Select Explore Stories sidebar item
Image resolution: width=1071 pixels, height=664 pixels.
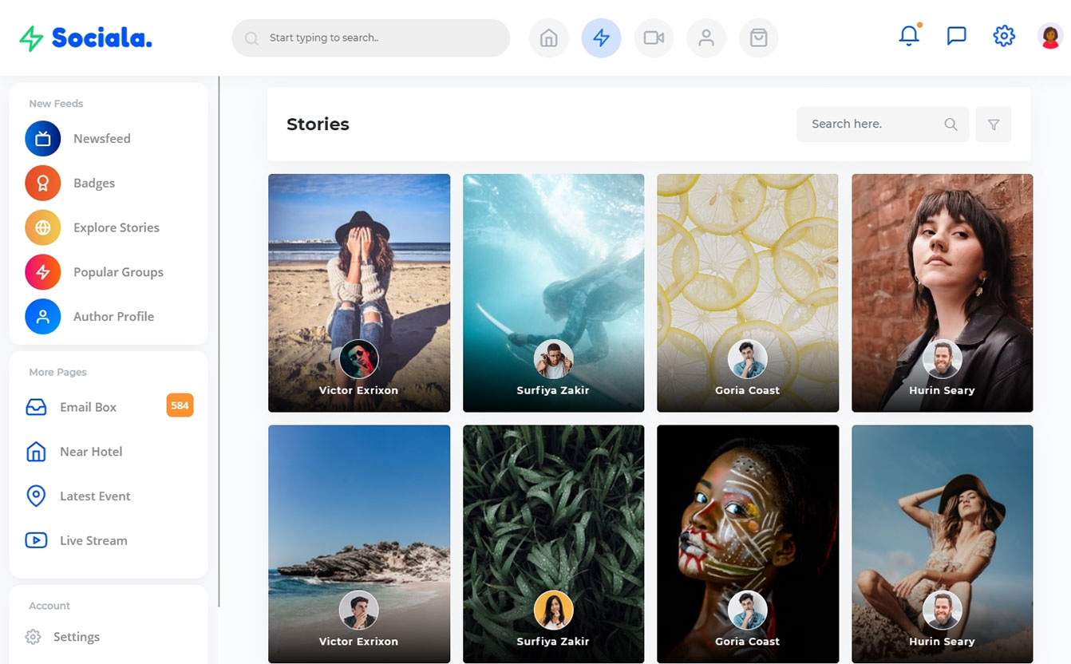click(x=116, y=228)
